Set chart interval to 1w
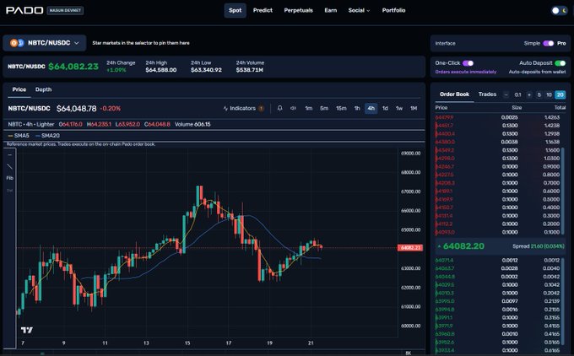The width and height of the screenshot is (574, 356). [399, 108]
